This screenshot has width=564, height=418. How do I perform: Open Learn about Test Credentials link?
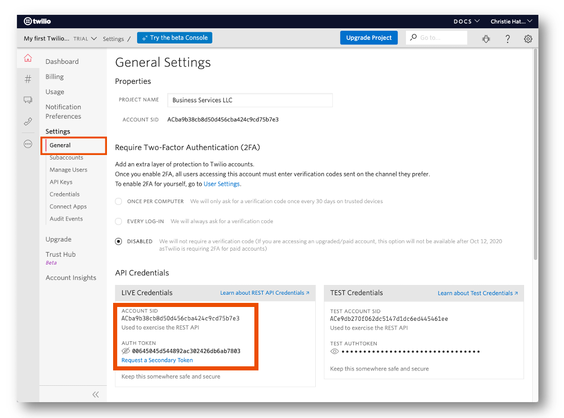478,293
